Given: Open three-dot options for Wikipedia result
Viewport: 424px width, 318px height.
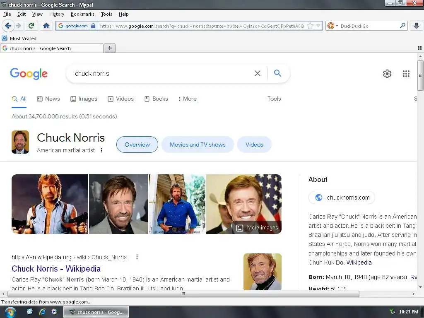Looking at the screenshot, I should (x=137, y=257).
